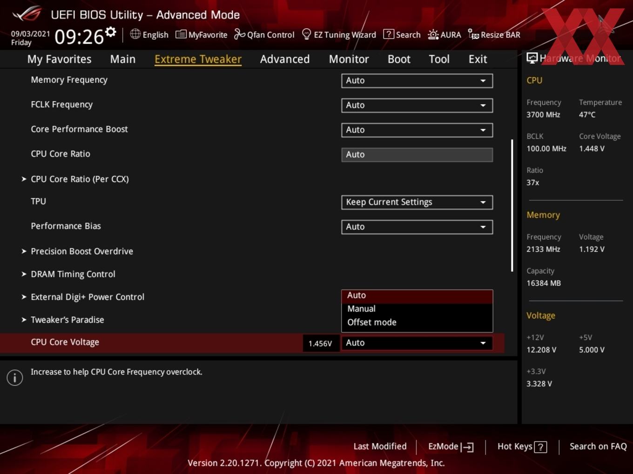Switch to the Boot tab
Image resolution: width=633 pixels, height=474 pixels.
pos(399,59)
